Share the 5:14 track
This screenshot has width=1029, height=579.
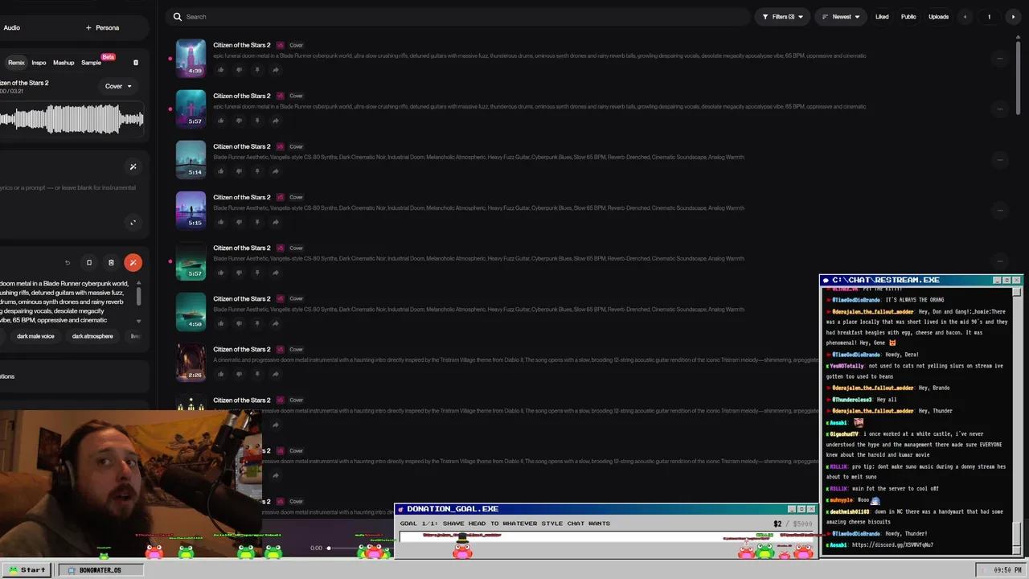click(x=275, y=171)
